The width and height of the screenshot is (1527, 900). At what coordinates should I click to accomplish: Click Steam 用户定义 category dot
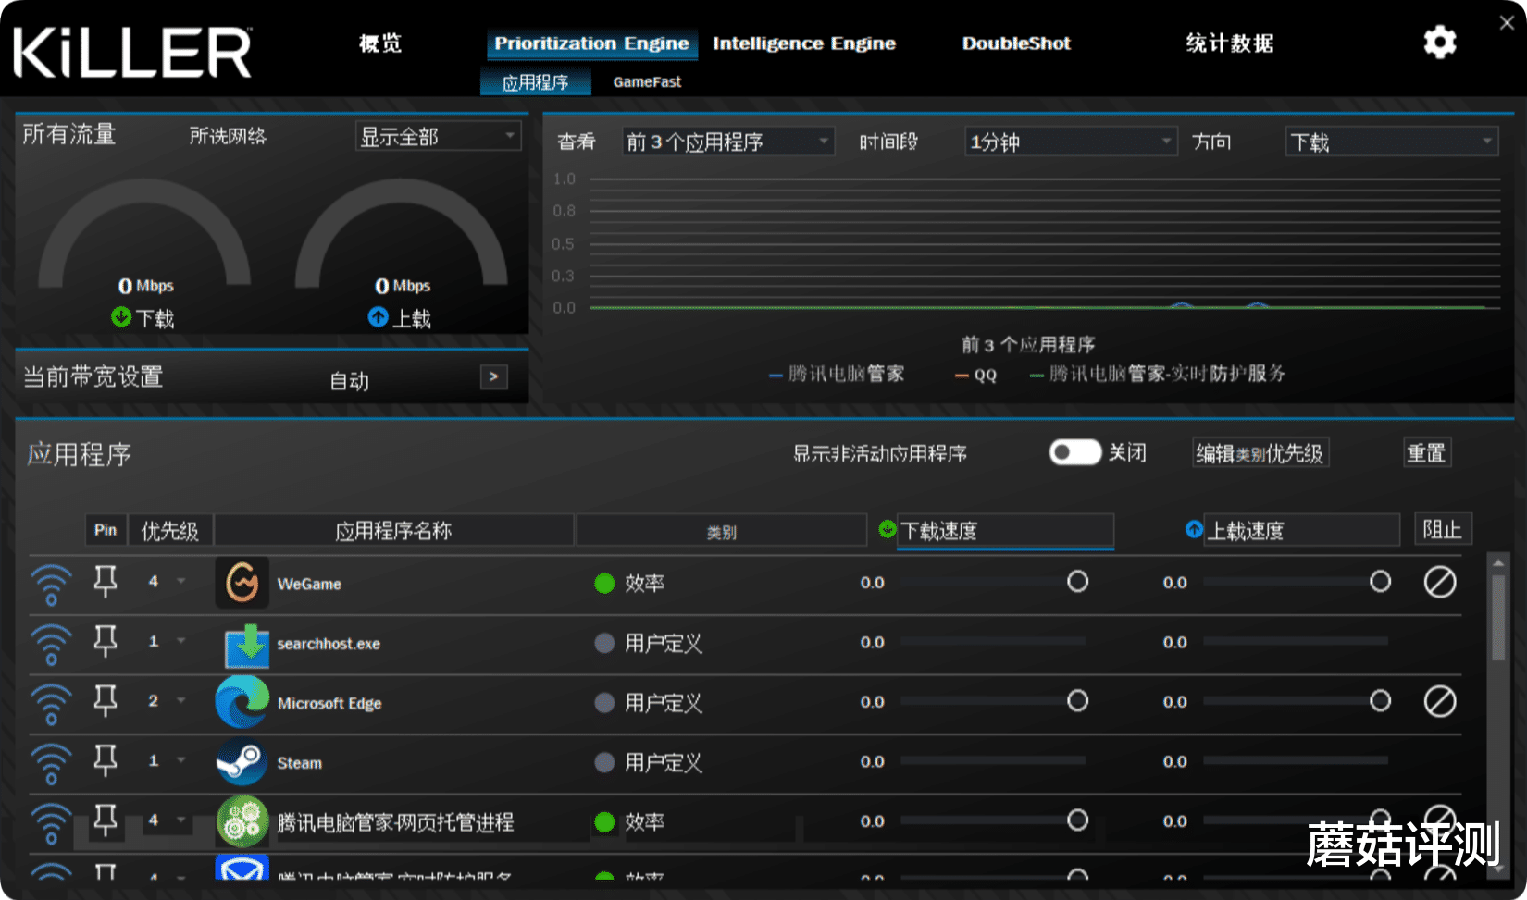point(604,762)
